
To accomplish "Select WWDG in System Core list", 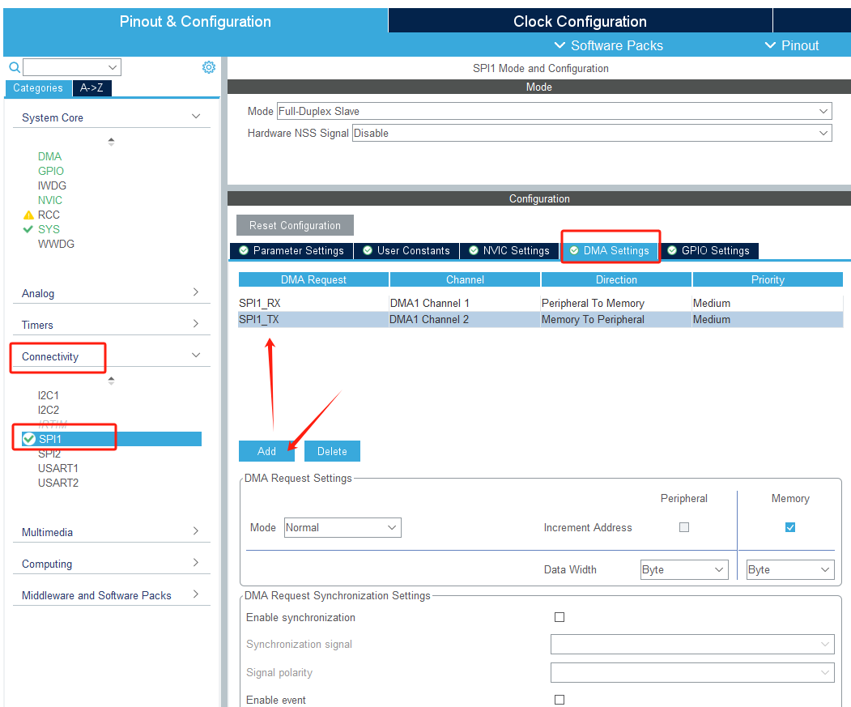I will coord(56,244).
